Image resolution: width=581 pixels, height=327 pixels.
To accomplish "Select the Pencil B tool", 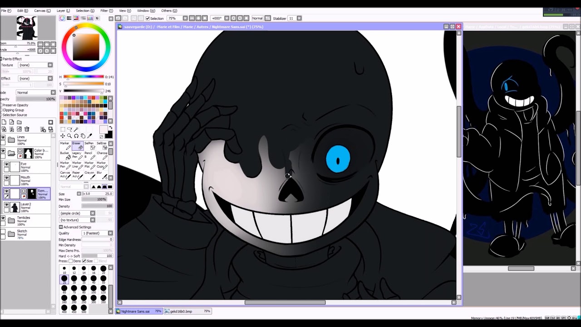I will coord(89,156).
